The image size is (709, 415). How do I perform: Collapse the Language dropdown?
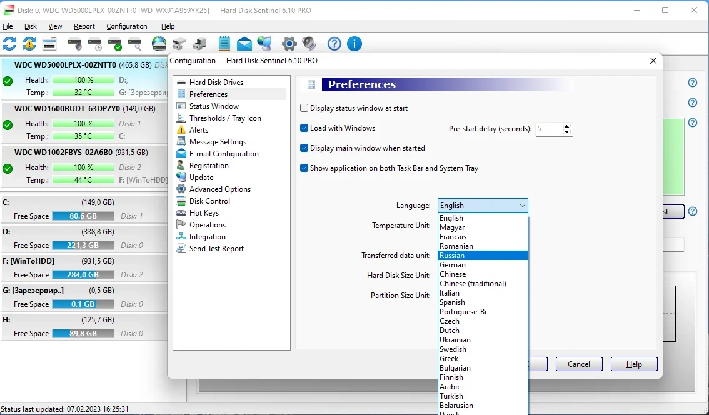[522, 206]
